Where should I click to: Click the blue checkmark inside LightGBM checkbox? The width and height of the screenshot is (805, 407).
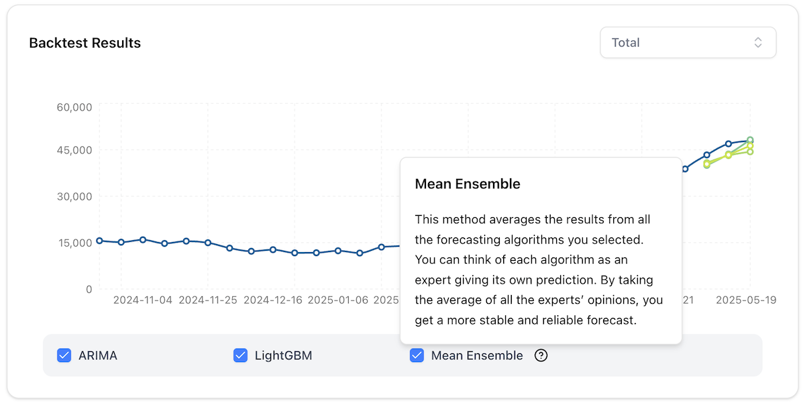[x=241, y=355]
